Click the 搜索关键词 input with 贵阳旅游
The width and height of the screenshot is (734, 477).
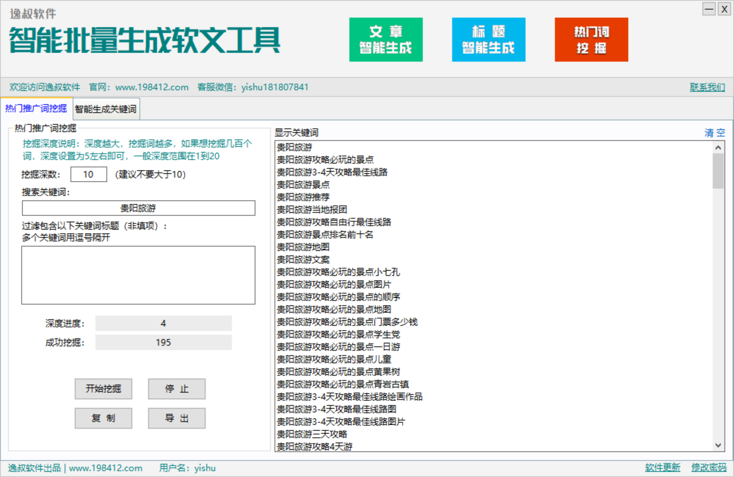[x=139, y=208]
